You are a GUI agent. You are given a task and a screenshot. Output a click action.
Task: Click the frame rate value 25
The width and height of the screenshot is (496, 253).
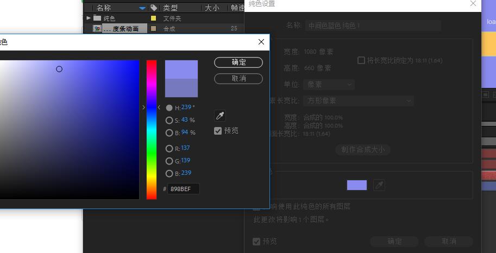tap(234, 28)
